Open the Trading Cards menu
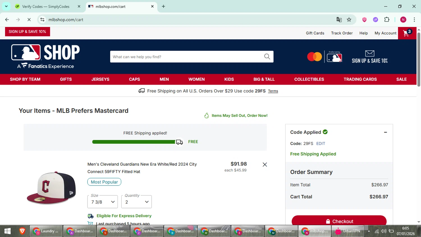Screen dimensions: 421x237 coord(360,79)
